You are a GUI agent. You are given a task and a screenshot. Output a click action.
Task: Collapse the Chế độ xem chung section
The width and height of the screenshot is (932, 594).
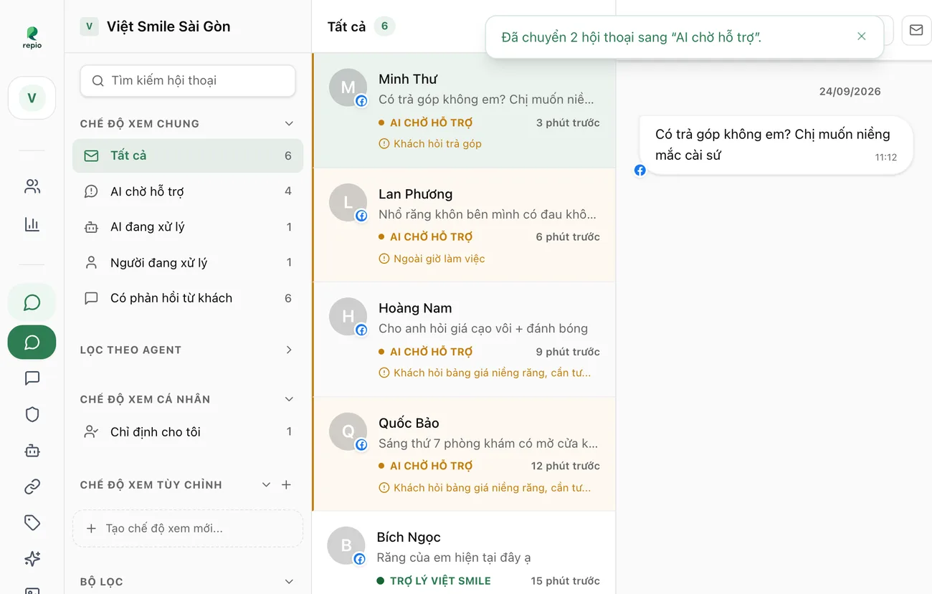click(x=289, y=124)
